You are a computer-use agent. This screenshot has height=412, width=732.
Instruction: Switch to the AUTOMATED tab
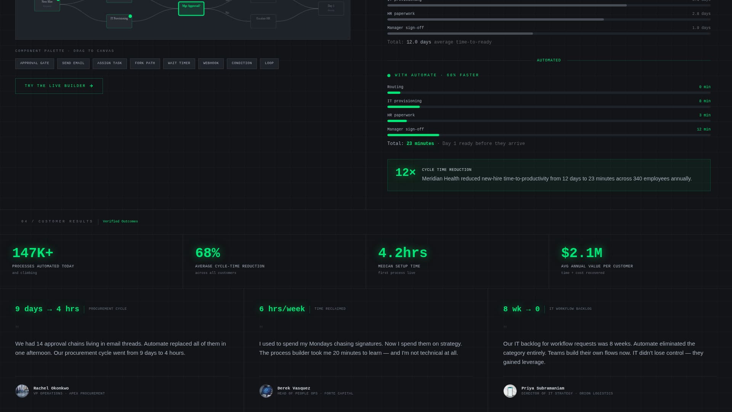[549, 60]
